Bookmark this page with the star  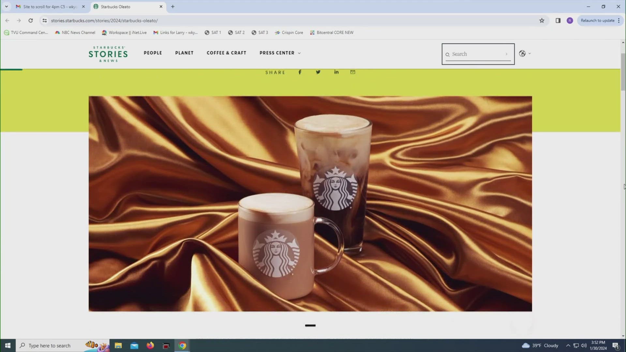coord(542,21)
